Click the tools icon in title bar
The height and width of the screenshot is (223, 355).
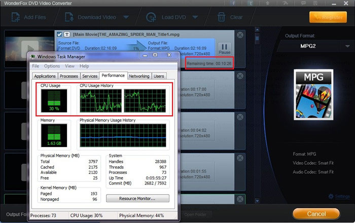click(285, 3)
